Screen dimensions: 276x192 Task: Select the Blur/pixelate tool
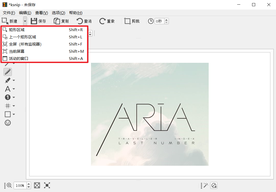(8, 106)
